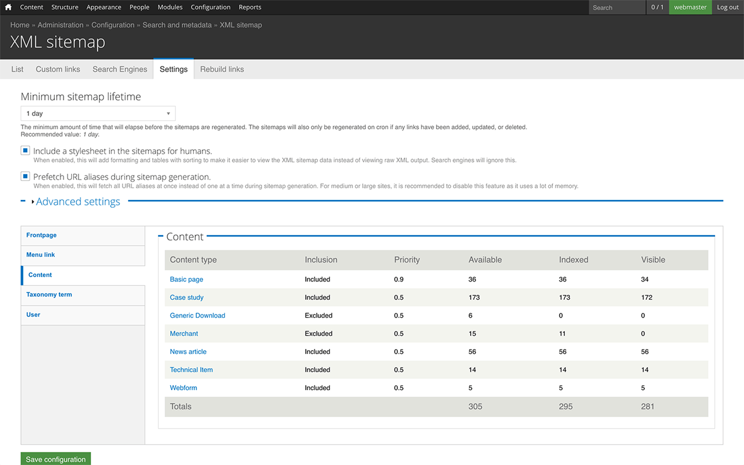Open the Structure admin menu
Viewport: 744px width, 465px height.
coord(65,7)
